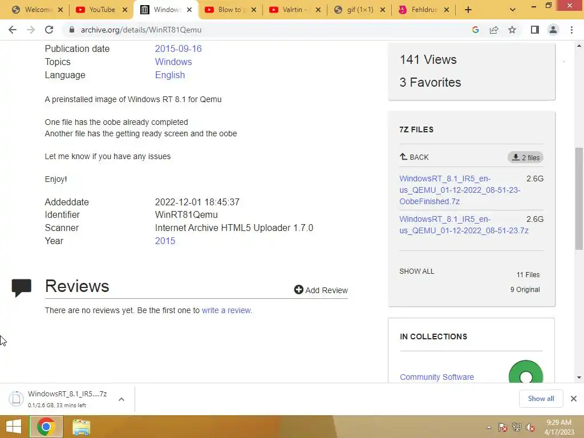The height and width of the screenshot is (438, 584).
Task: Click the scrollbar down arrow
Action: coord(579,378)
